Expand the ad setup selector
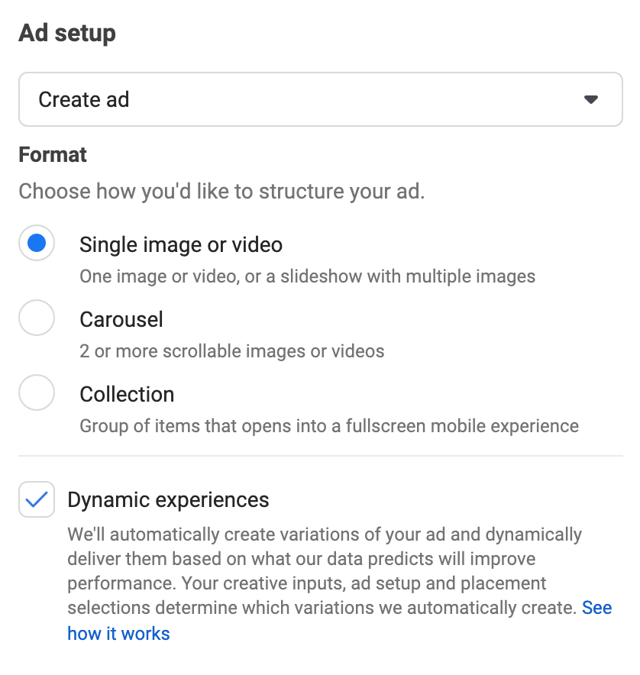640x675 pixels. [321, 99]
